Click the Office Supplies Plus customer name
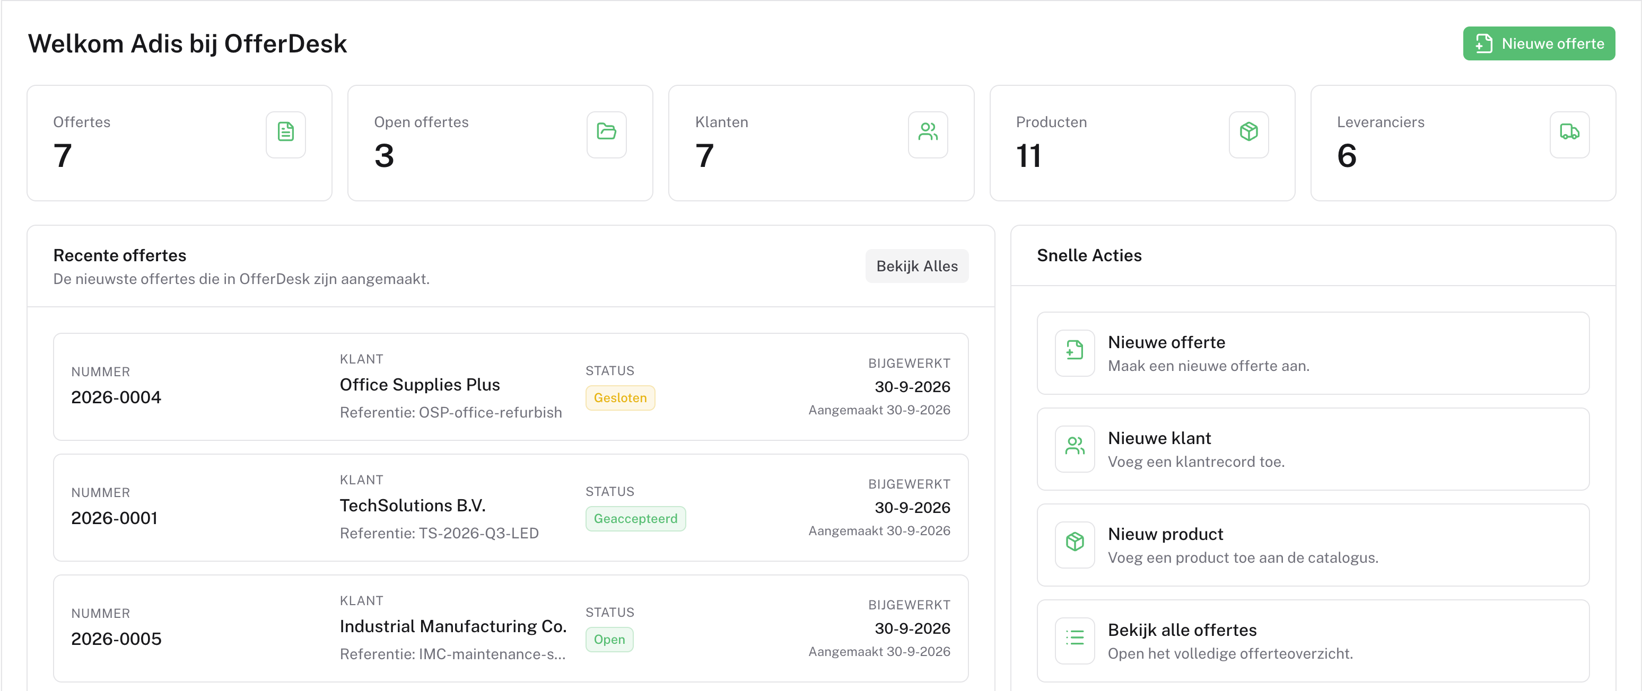The image size is (1642, 691). (x=420, y=385)
